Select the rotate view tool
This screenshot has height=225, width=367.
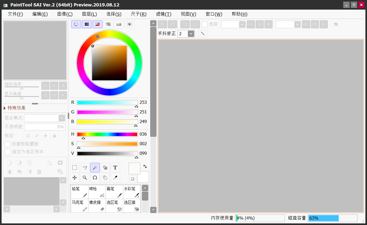tap(95, 178)
